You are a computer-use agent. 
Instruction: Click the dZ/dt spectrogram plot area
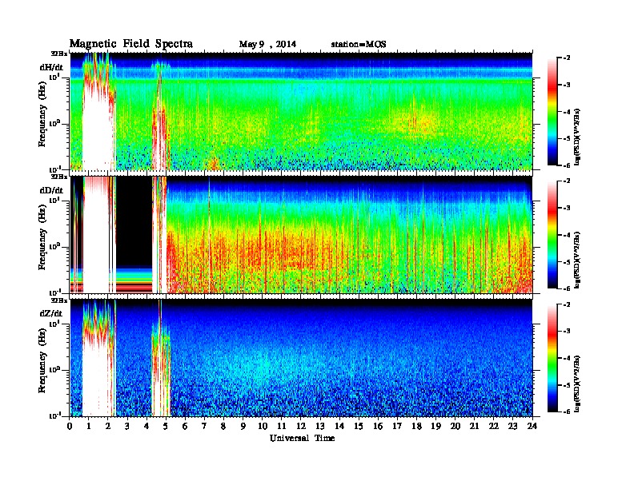[x=302, y=358]
